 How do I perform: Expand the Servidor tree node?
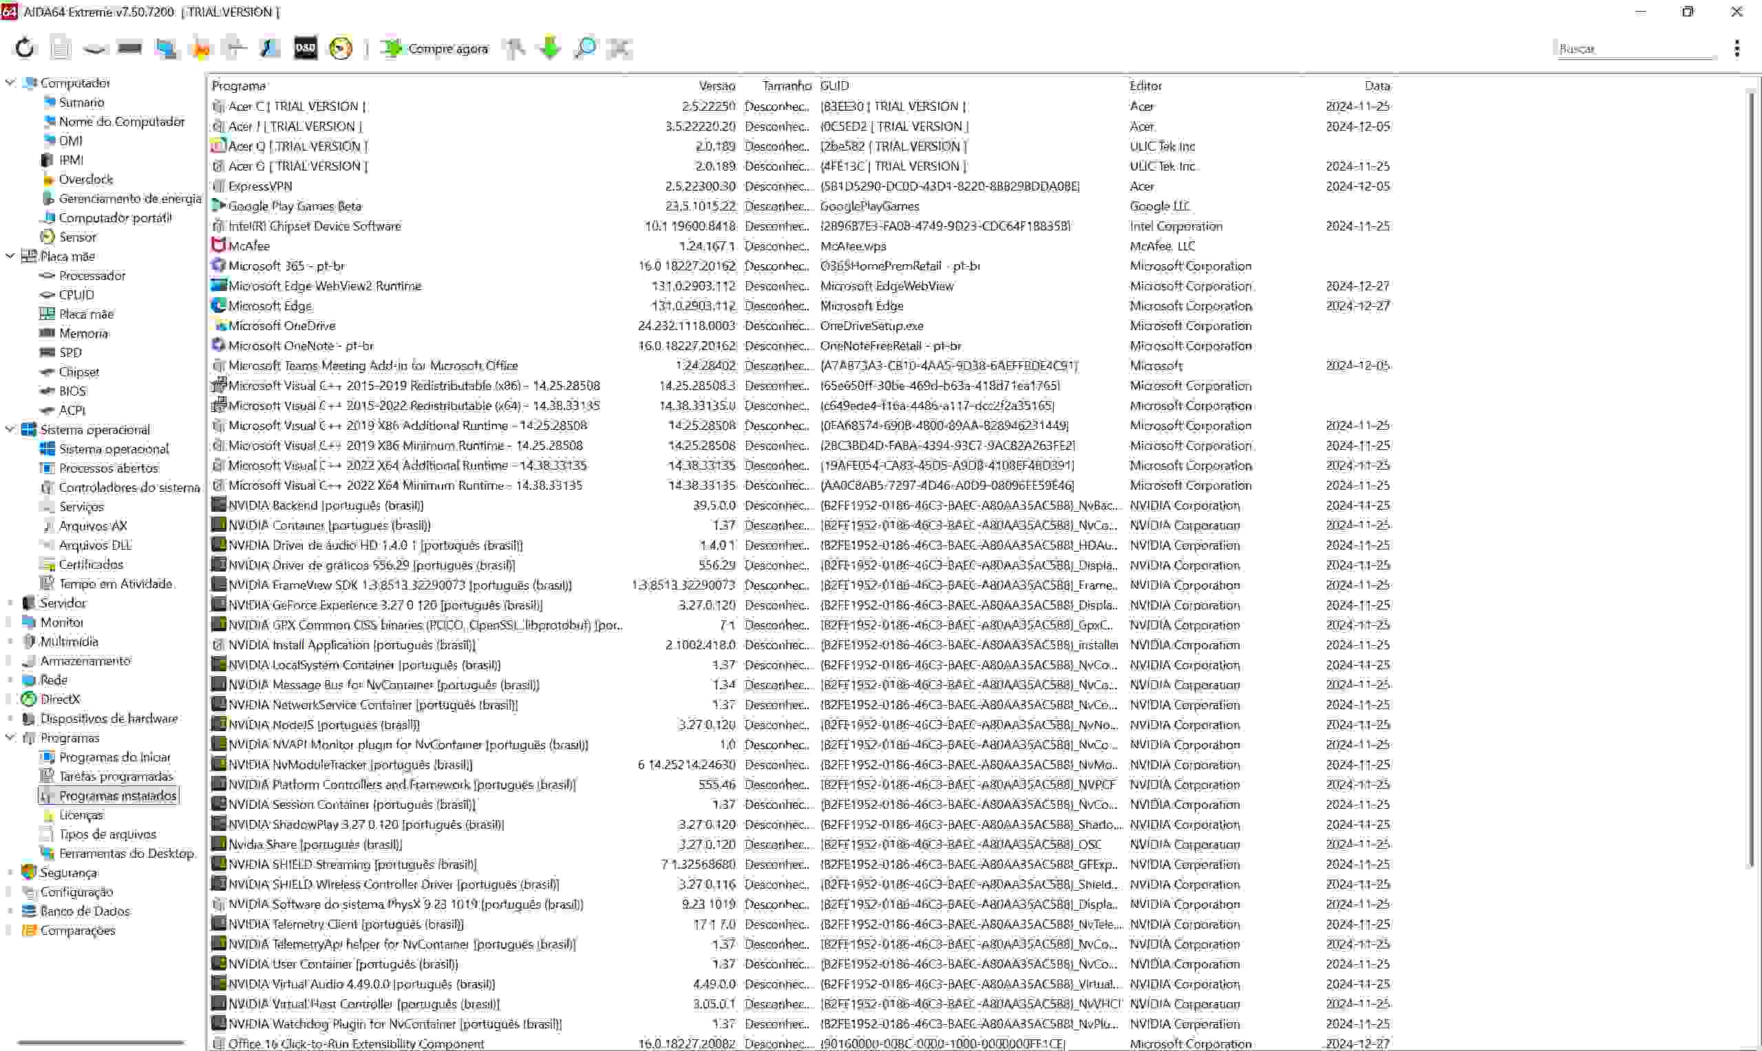pos(10,603)
